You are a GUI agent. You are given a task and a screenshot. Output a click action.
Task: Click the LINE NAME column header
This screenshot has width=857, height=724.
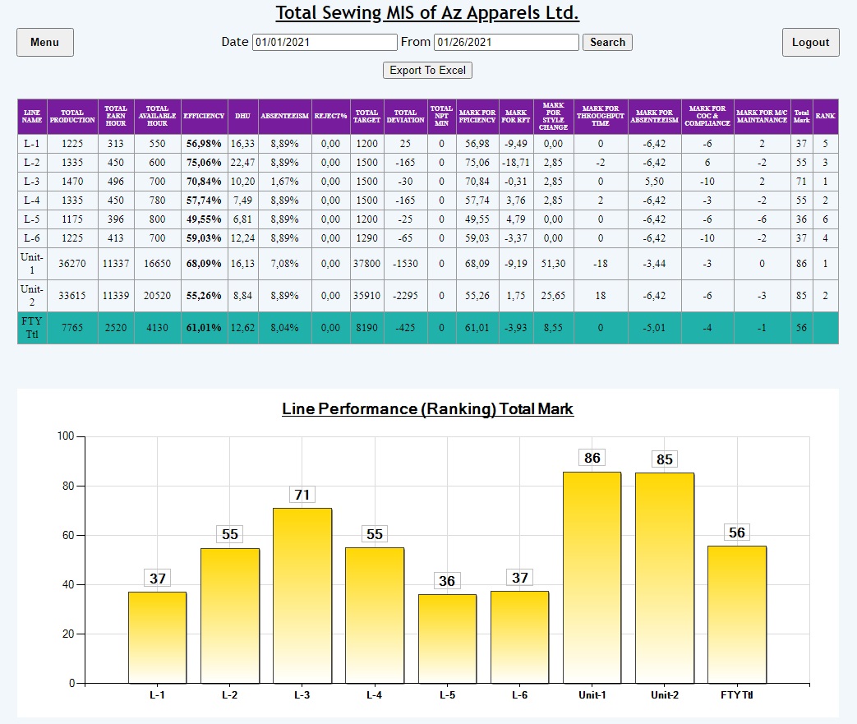click(32, 116)
